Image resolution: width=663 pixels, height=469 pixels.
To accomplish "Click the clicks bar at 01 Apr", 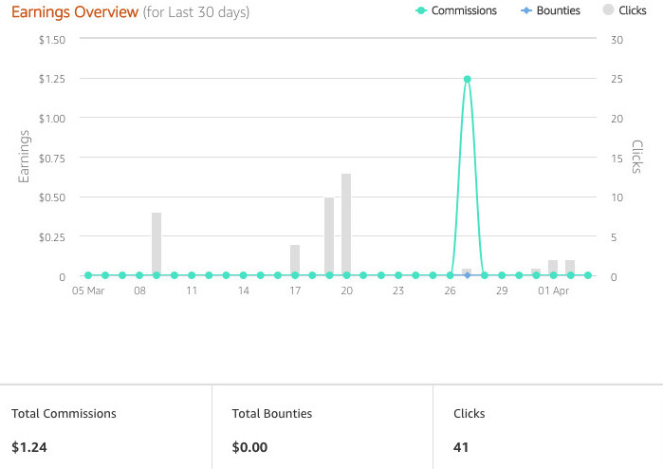I will (x=553, y=268).
